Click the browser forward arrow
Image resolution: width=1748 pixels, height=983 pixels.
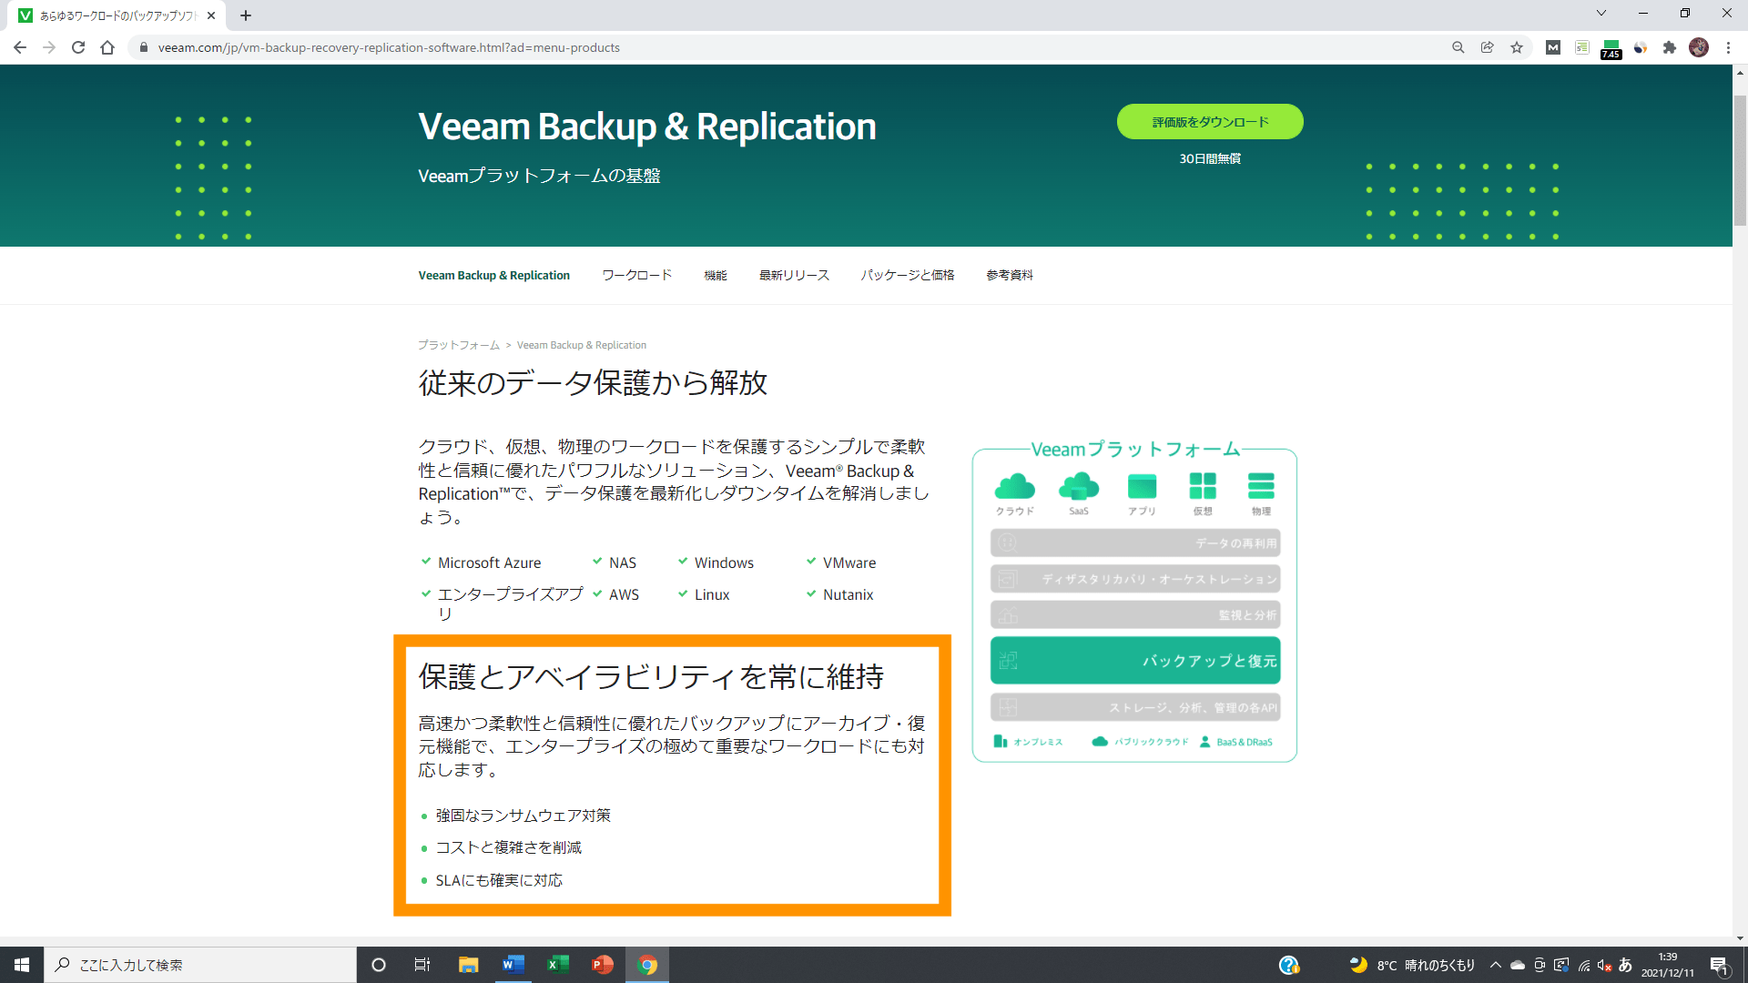coord(49,47)
